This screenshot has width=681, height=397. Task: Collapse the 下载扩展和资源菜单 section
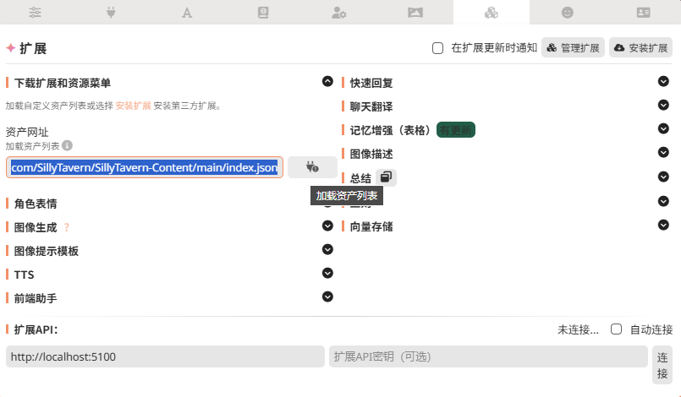[327, 82]
